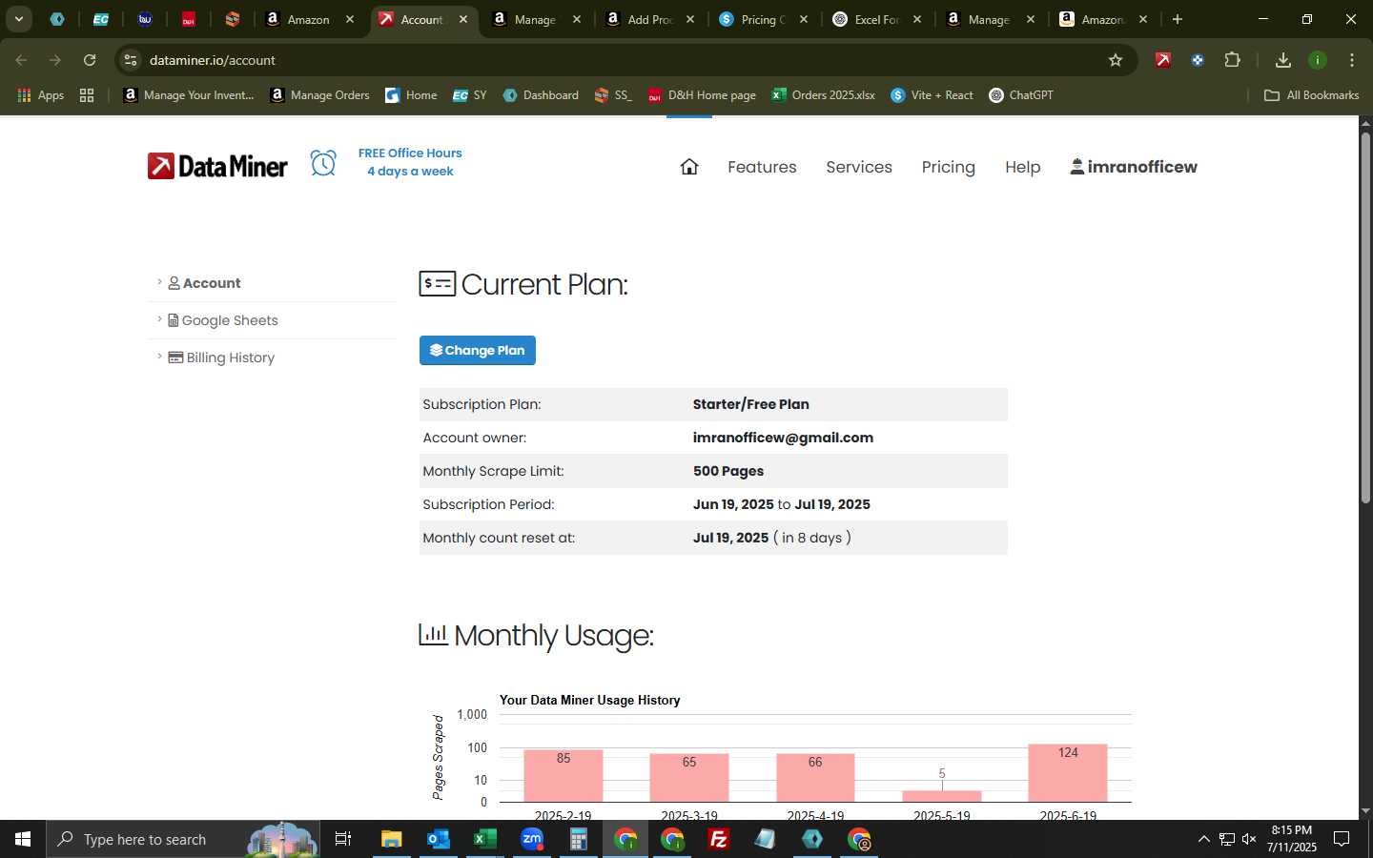The height and width of the screenshot is (858, 1373).
Task: Open the notifications center icon
Action: [1342, 839]
